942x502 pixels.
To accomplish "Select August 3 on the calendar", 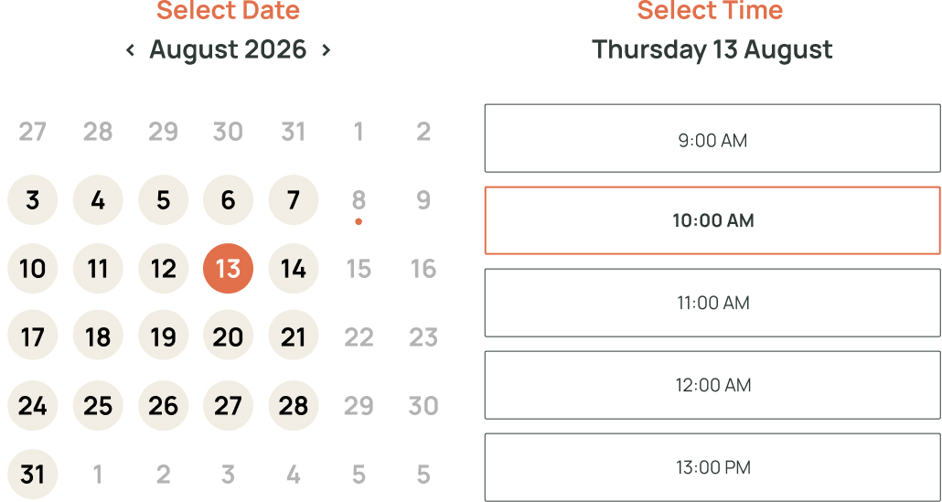I will 32,200.
